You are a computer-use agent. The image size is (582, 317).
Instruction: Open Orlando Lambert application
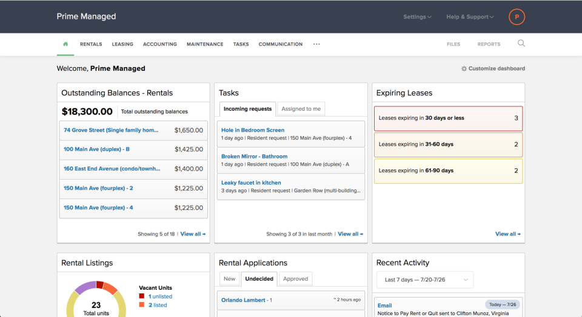point(247,300)
